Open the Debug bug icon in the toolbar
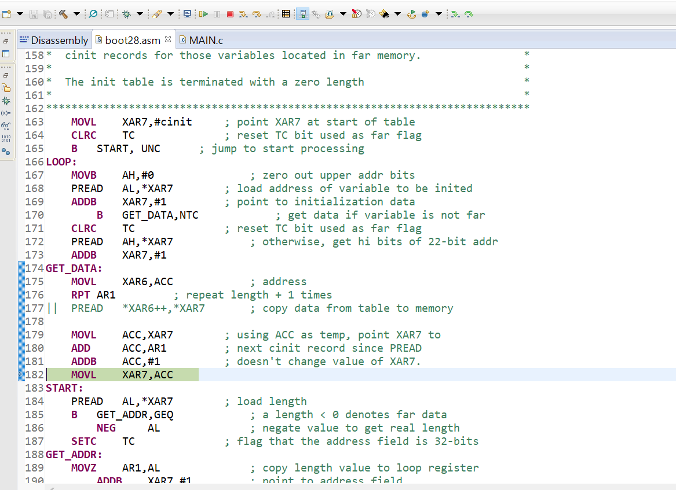The width and height of the screenshot is (676, 490). click(x=126, y=13)
